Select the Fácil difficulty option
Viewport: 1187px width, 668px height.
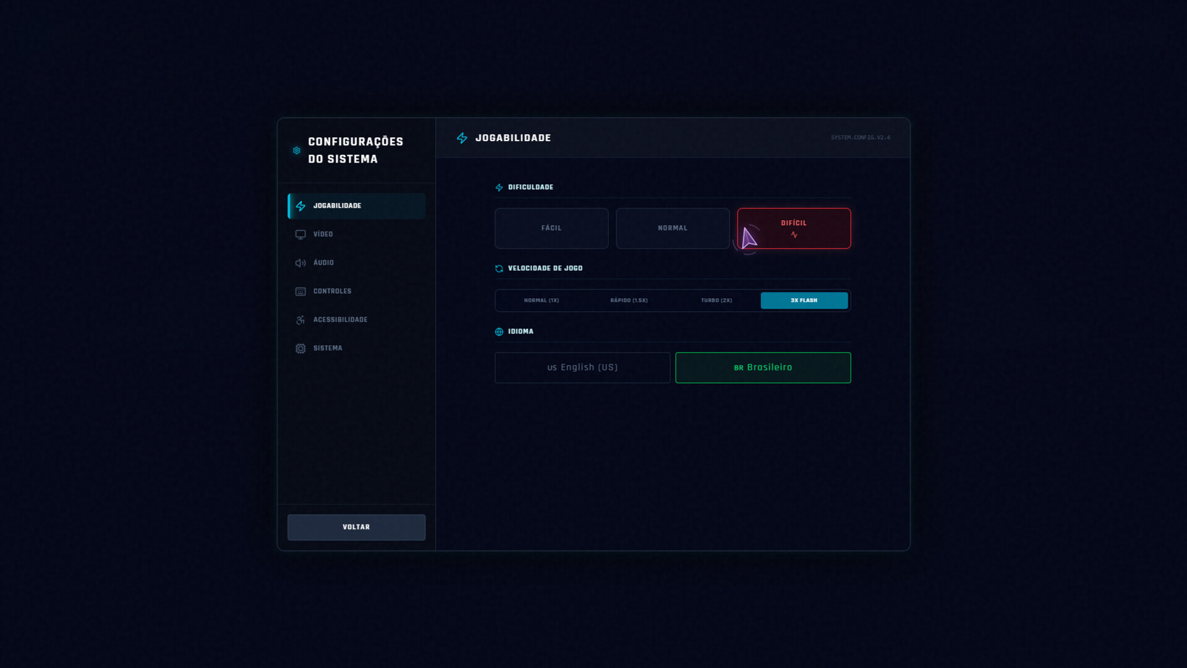pyautogui.click(x=551, y=228)
